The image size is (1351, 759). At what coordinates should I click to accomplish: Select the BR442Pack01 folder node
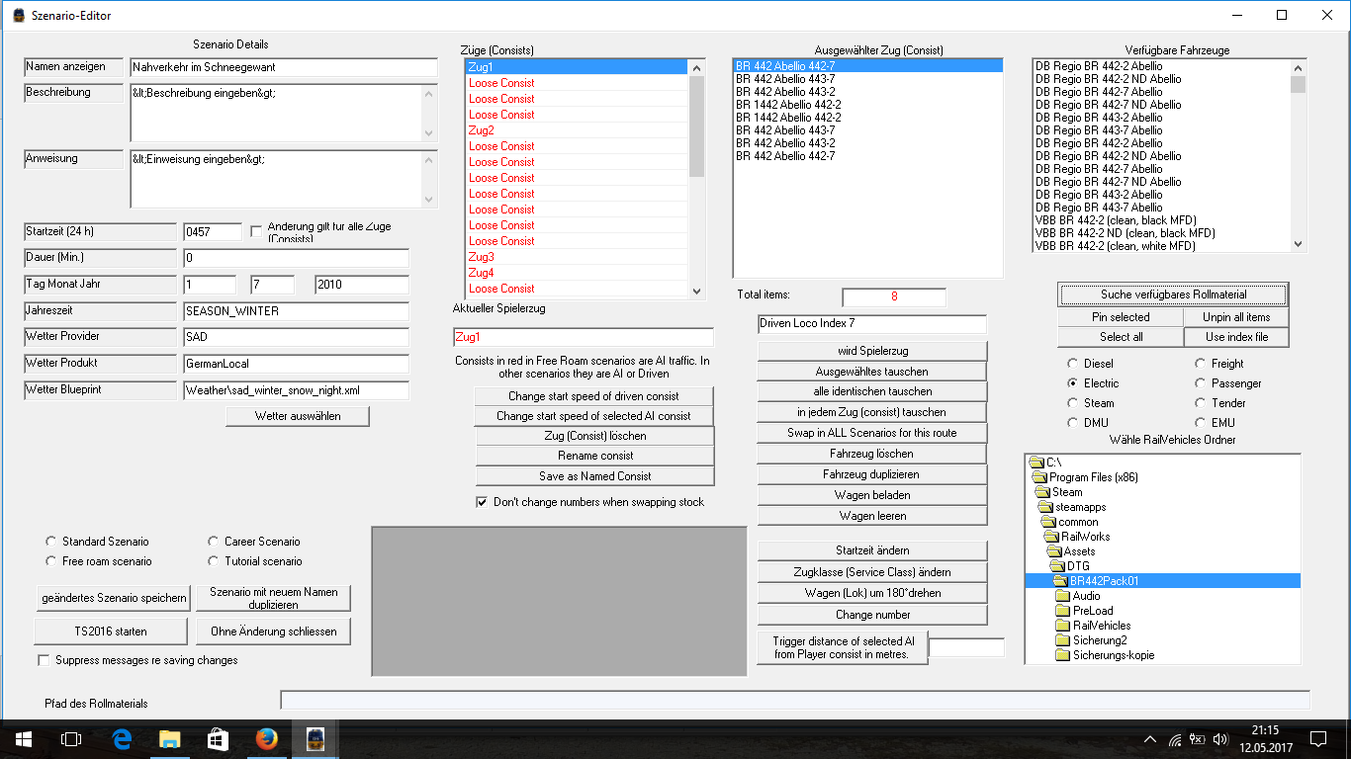[1103, 581]
